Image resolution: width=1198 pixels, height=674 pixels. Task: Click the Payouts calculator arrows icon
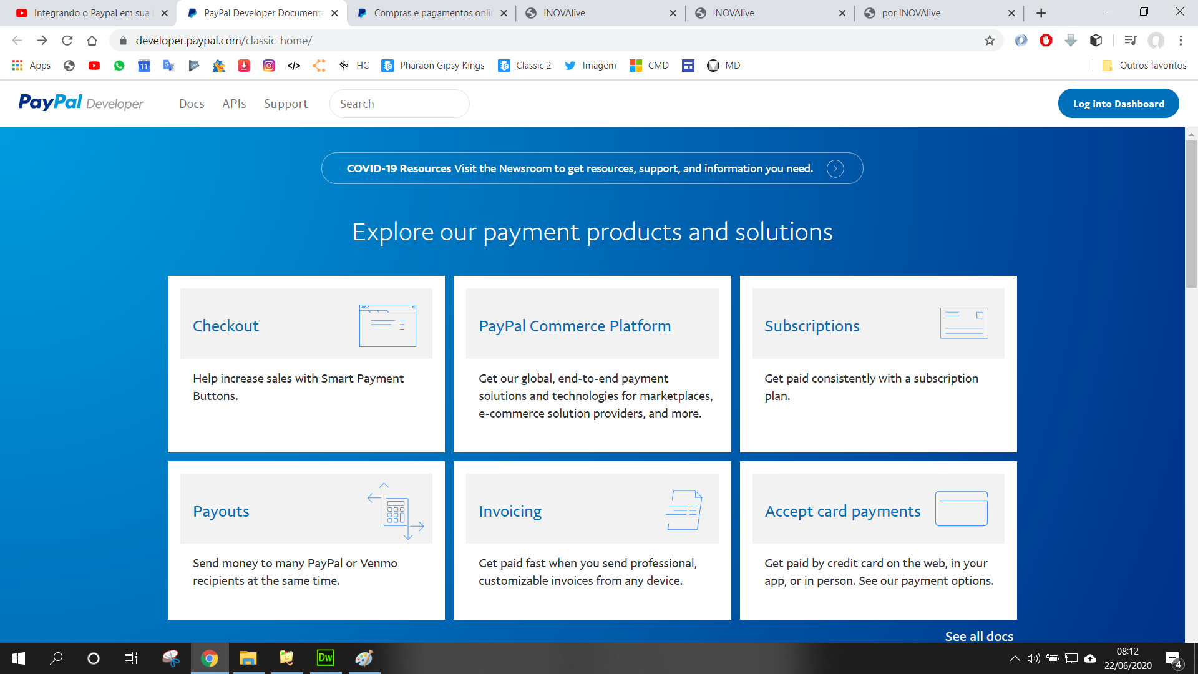coord(396,510)
